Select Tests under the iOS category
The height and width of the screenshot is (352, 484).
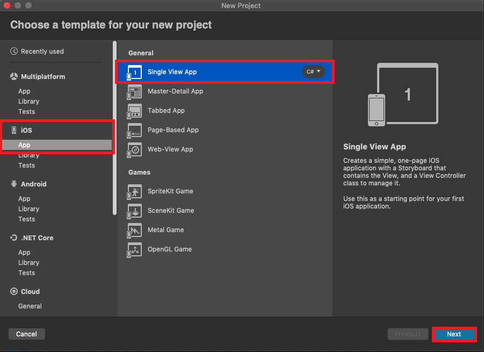(x=26, y=166)
